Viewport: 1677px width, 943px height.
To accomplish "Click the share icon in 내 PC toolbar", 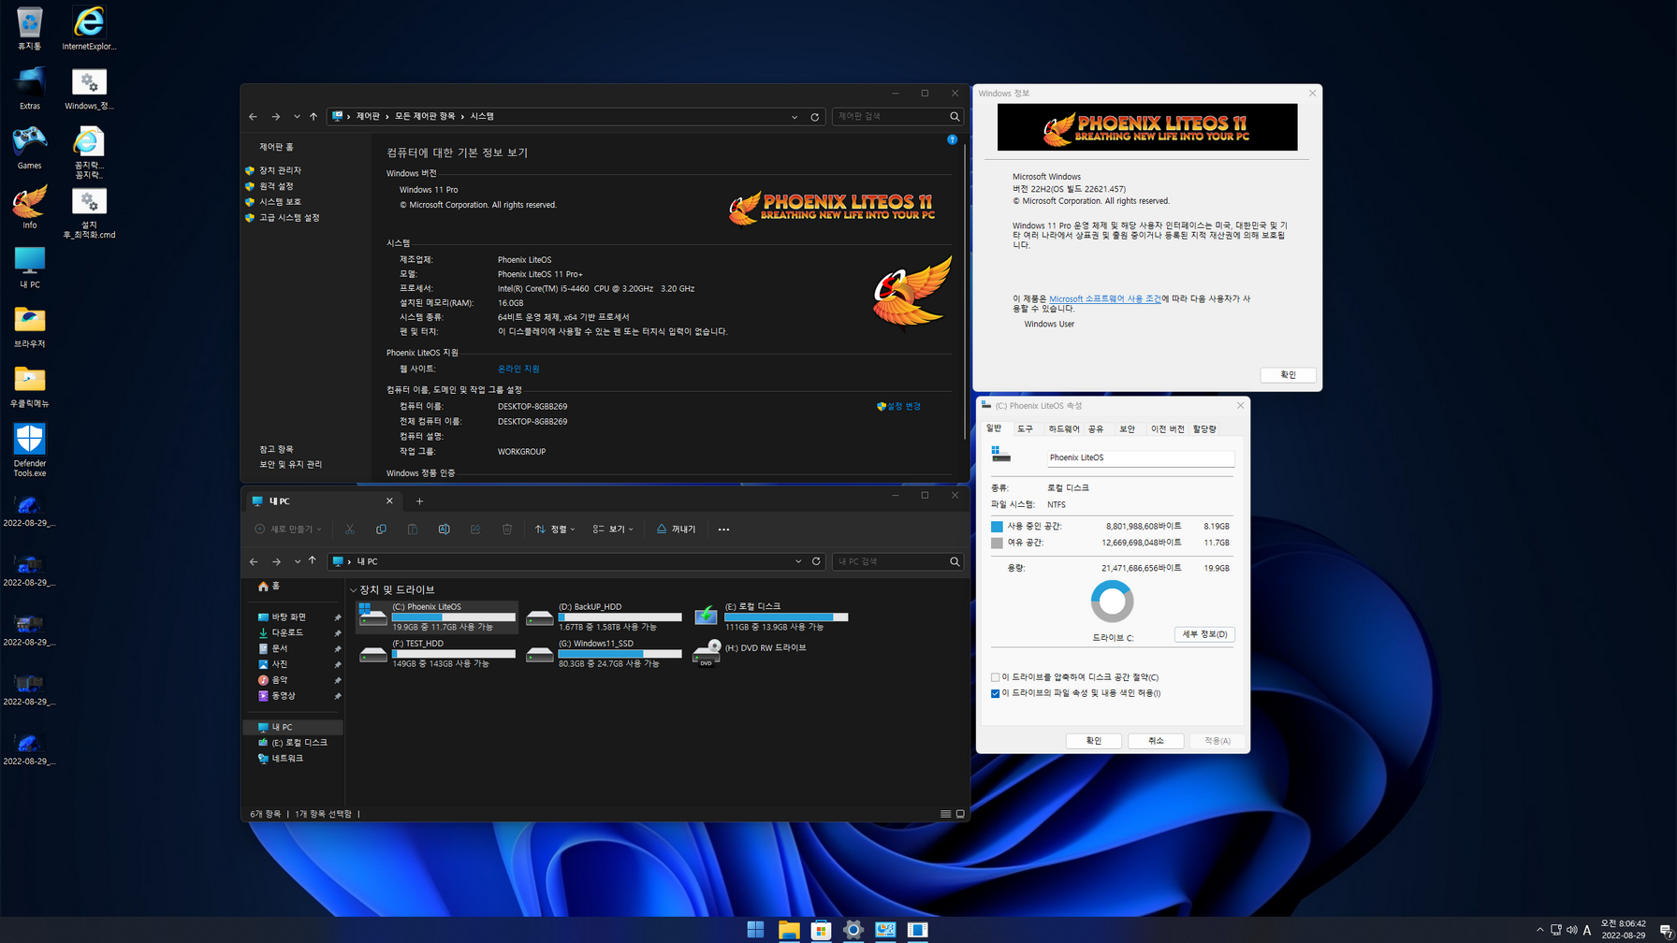I will 475,530.
